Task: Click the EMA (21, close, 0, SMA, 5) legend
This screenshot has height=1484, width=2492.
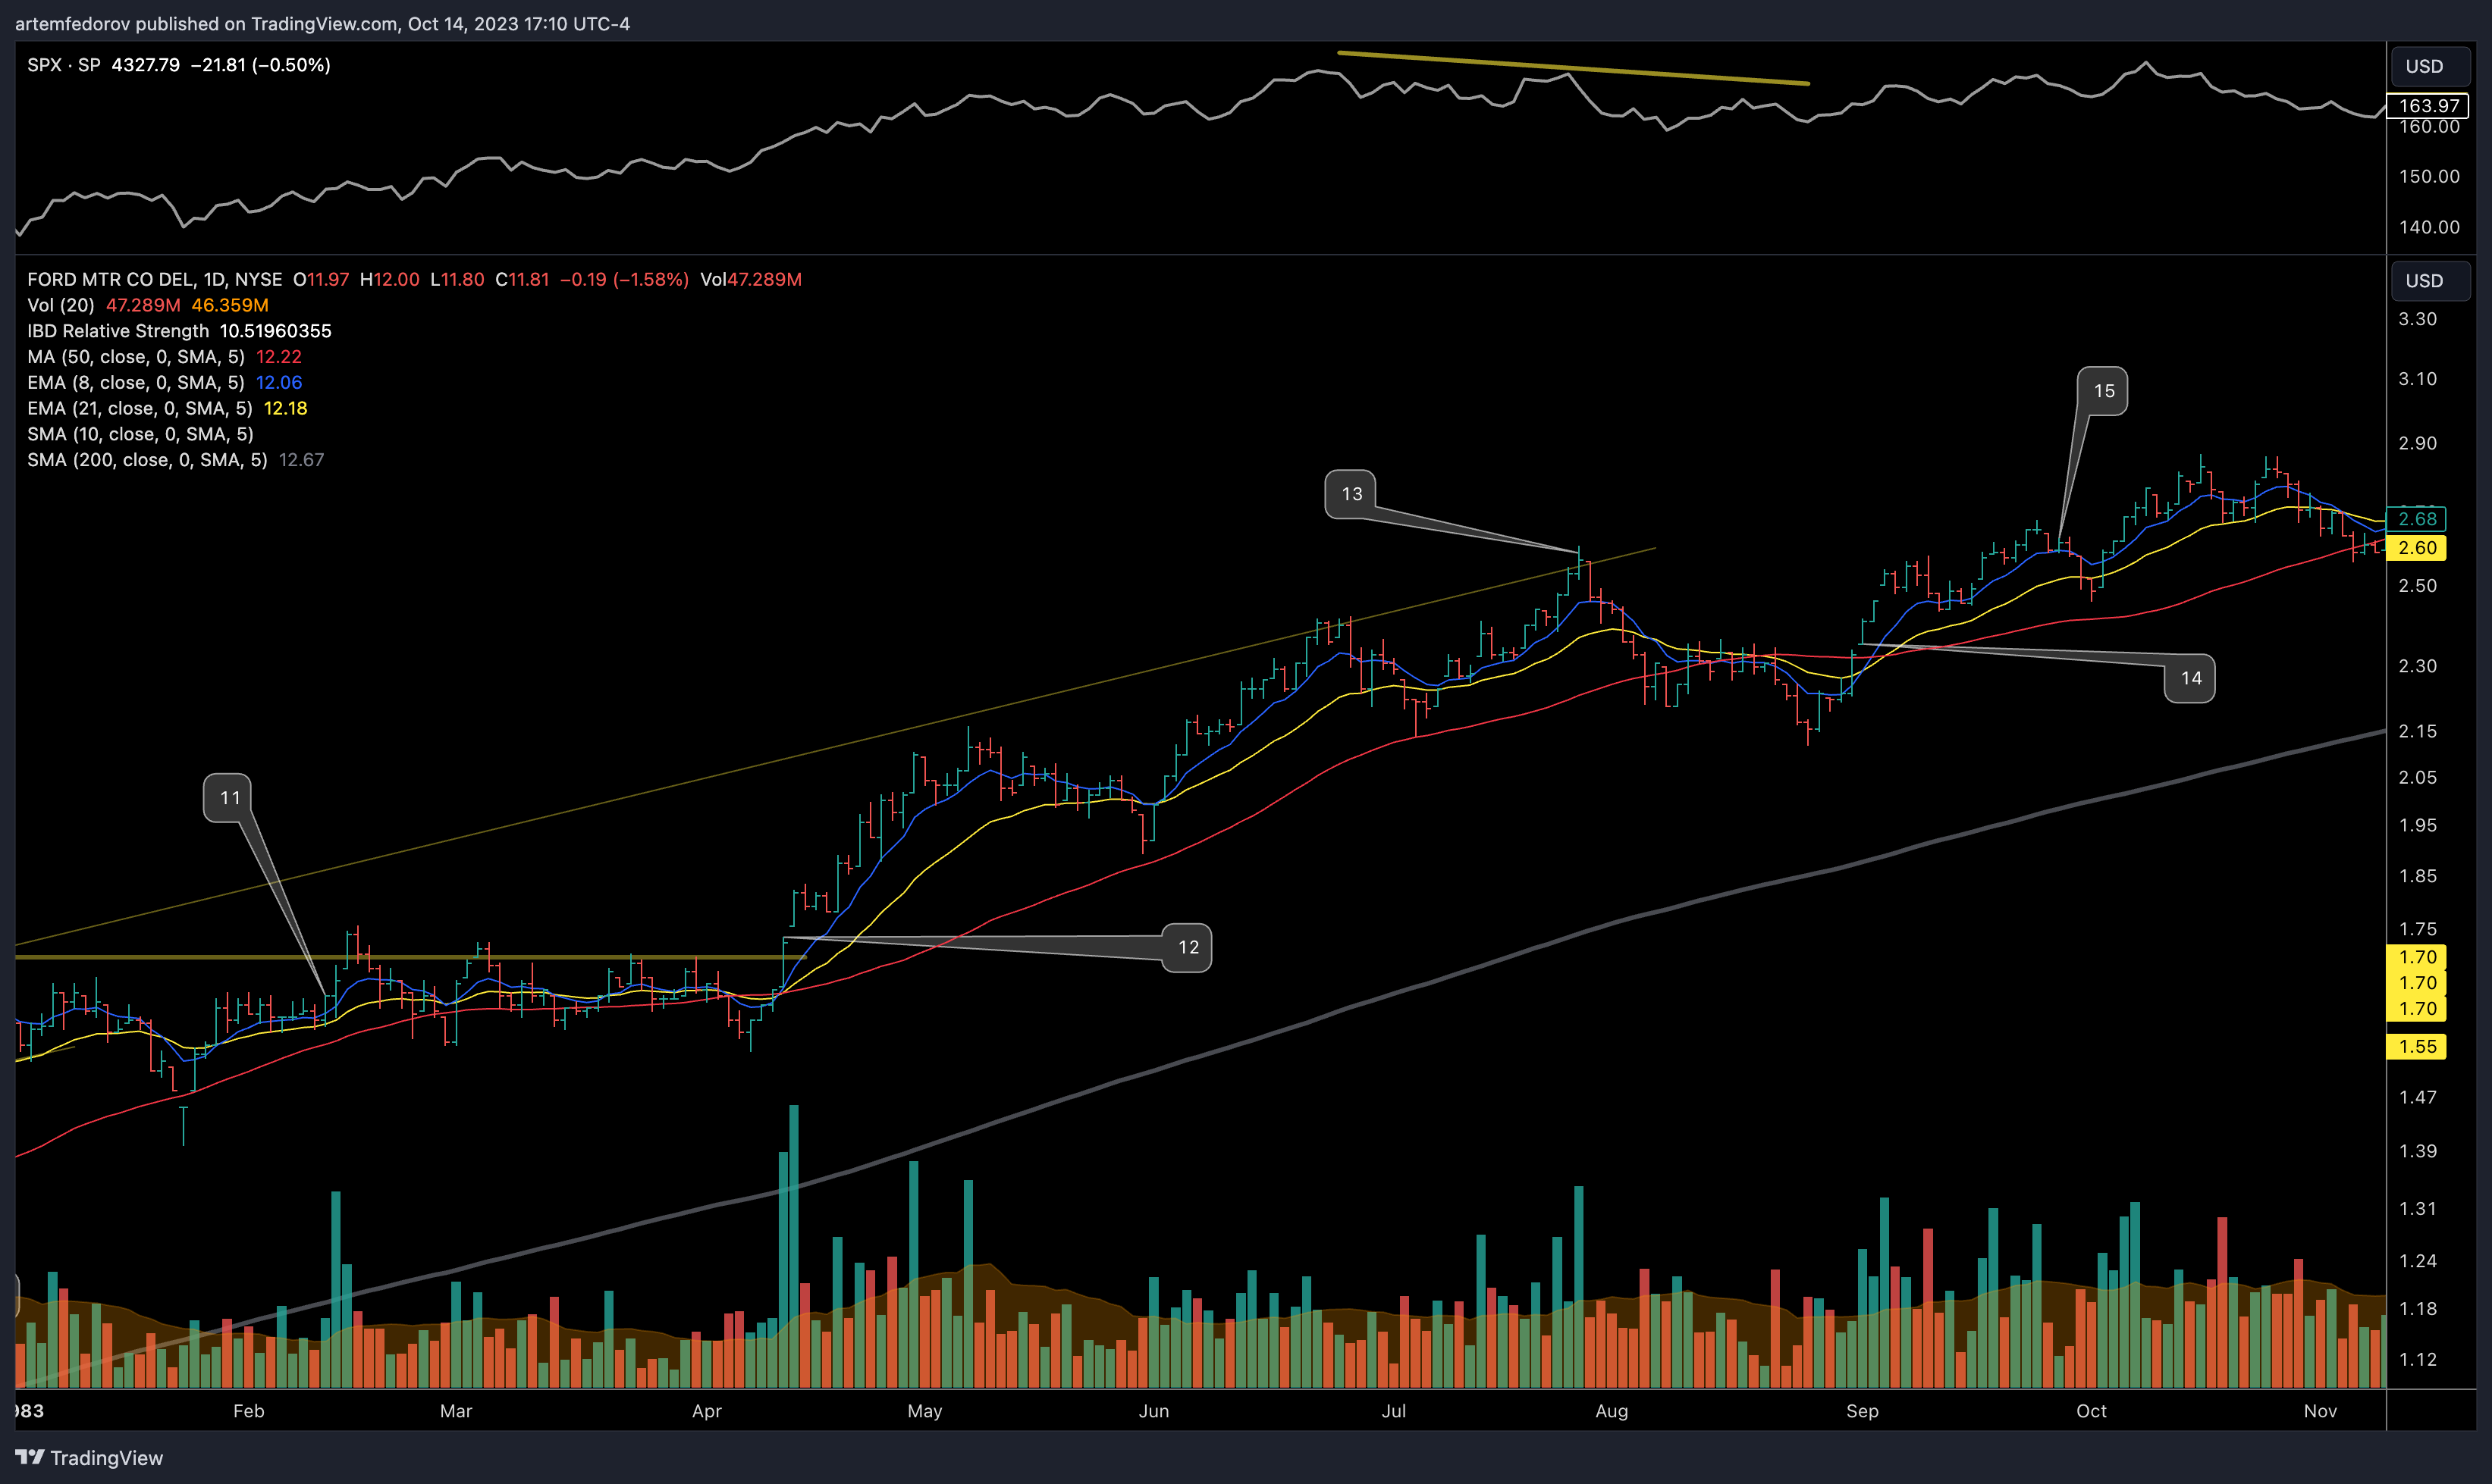Action: pyautogui.click(x=140, y=408)
